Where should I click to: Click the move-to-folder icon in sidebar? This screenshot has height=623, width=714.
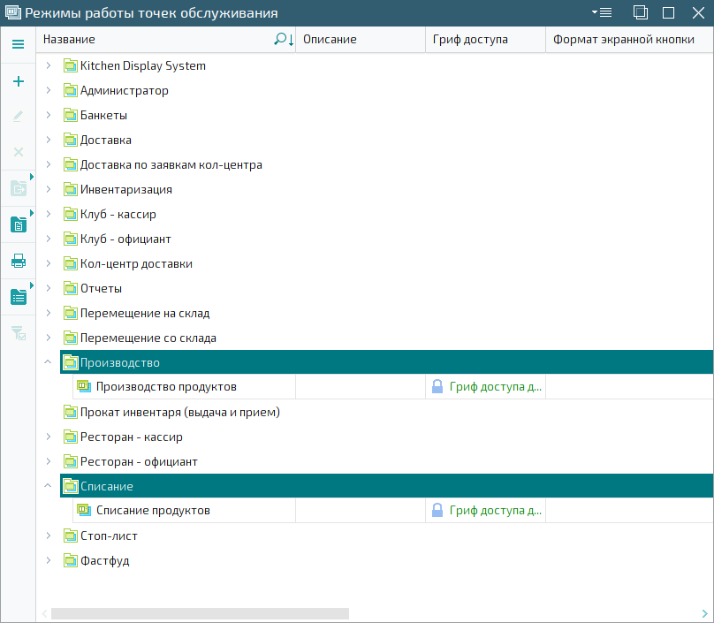pos(19,187)
